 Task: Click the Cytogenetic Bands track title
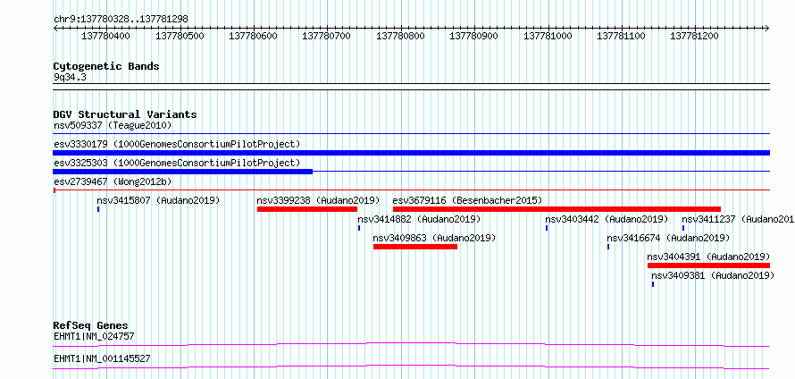(106, 66)
